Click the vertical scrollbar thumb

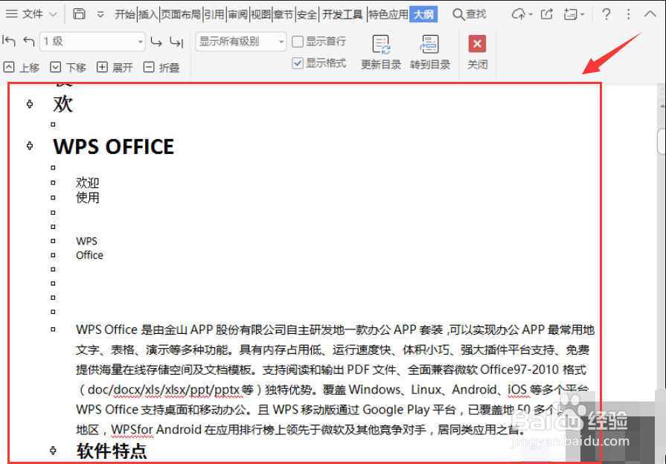point(662,141)
